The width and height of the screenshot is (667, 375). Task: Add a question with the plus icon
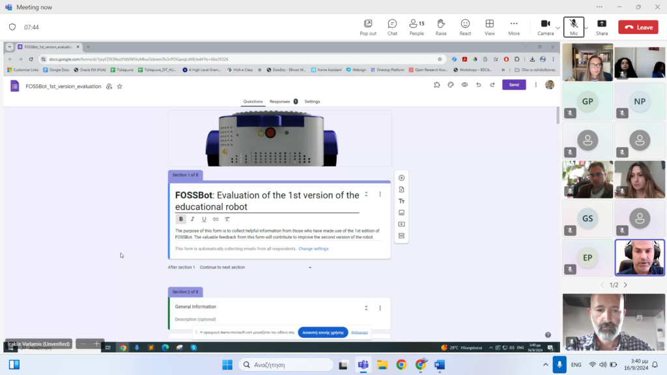click(x=401, y=178)
